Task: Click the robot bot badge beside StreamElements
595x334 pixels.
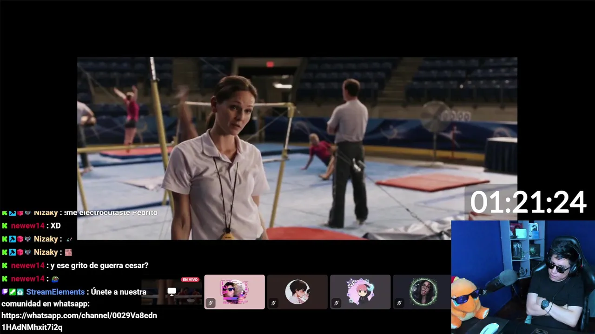Action: [20, 292]
